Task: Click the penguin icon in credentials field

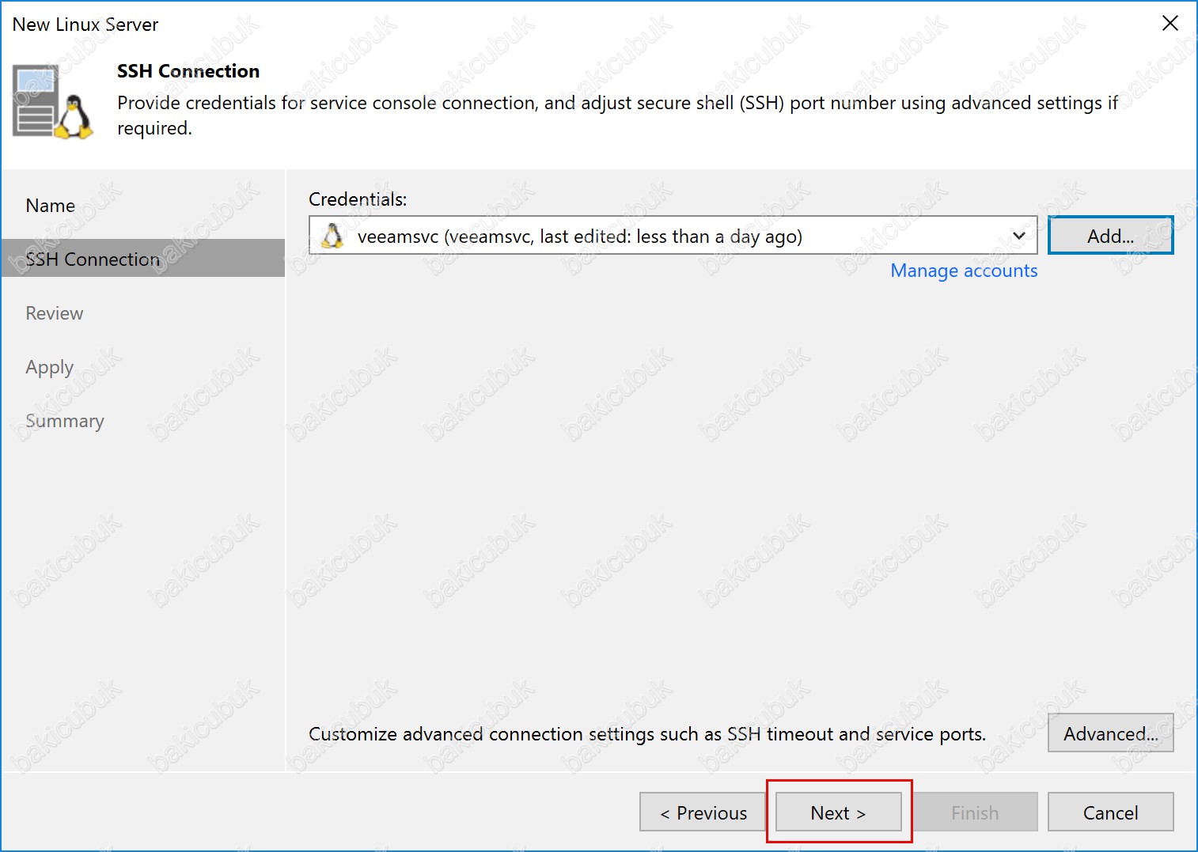Action: click(333, 236)
